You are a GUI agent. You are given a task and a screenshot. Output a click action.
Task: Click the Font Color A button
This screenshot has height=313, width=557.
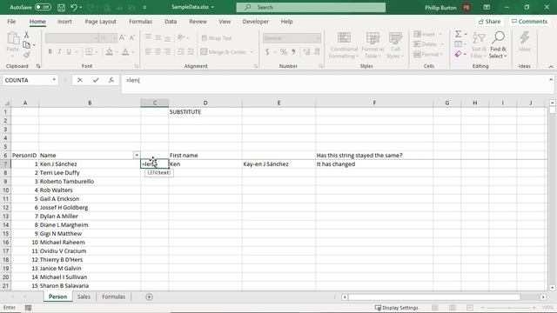125,52
